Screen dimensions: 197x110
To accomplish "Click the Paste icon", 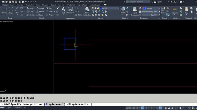I will [x=187, y=10].
